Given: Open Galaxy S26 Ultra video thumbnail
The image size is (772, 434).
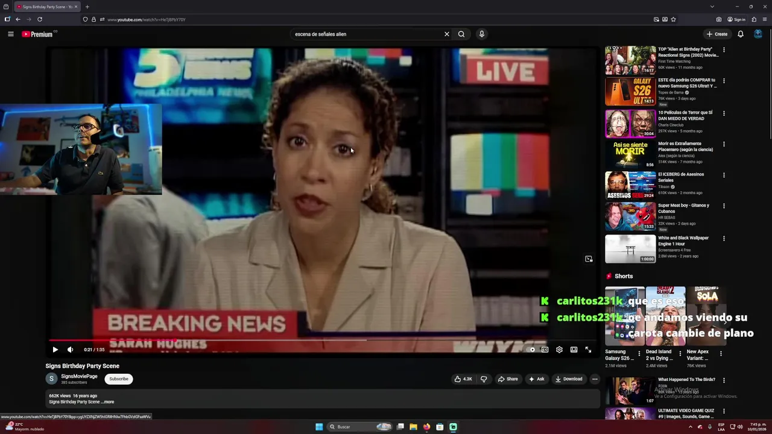Looking at the screenshot, I should coord(630,92).
